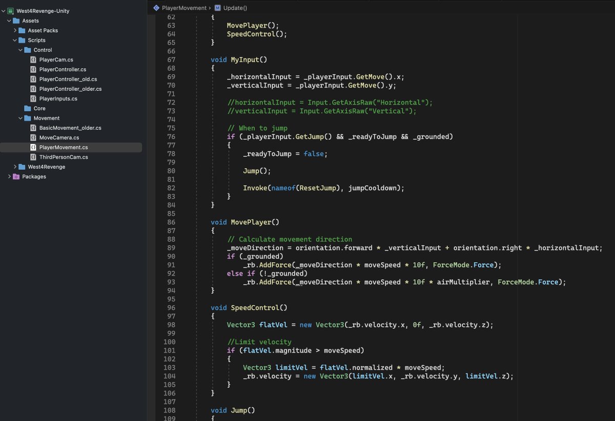
Task: Click the SpeedControl method declaration name
Action: click(x=255, y=308)
